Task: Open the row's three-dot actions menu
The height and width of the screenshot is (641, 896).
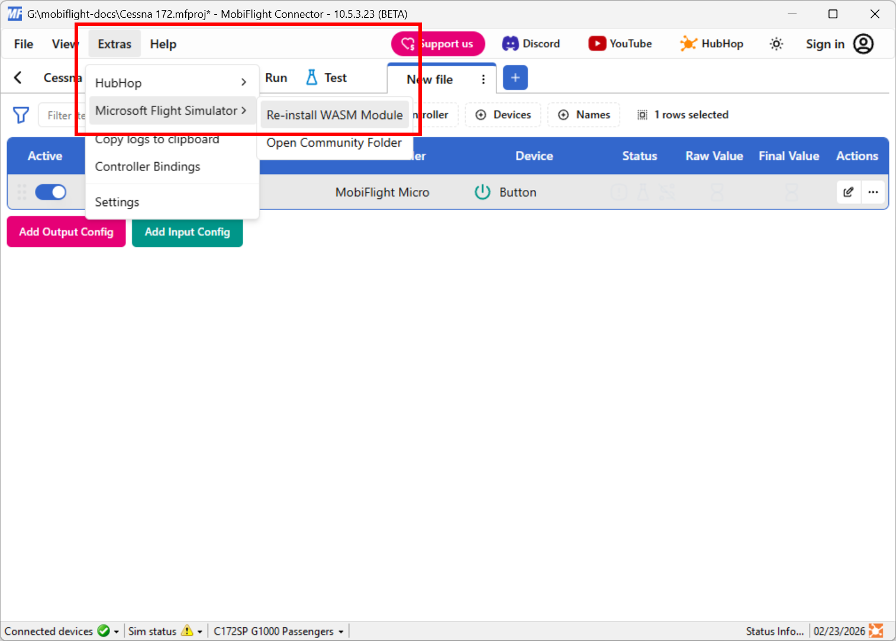Action: click(873, 192)
